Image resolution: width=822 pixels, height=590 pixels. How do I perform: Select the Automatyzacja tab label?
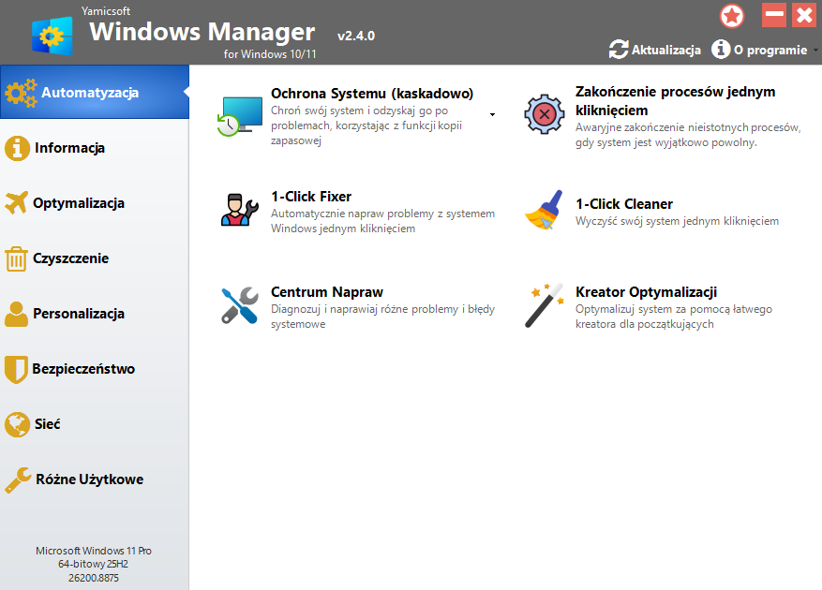pyautogui.click(x=90, y=93)
